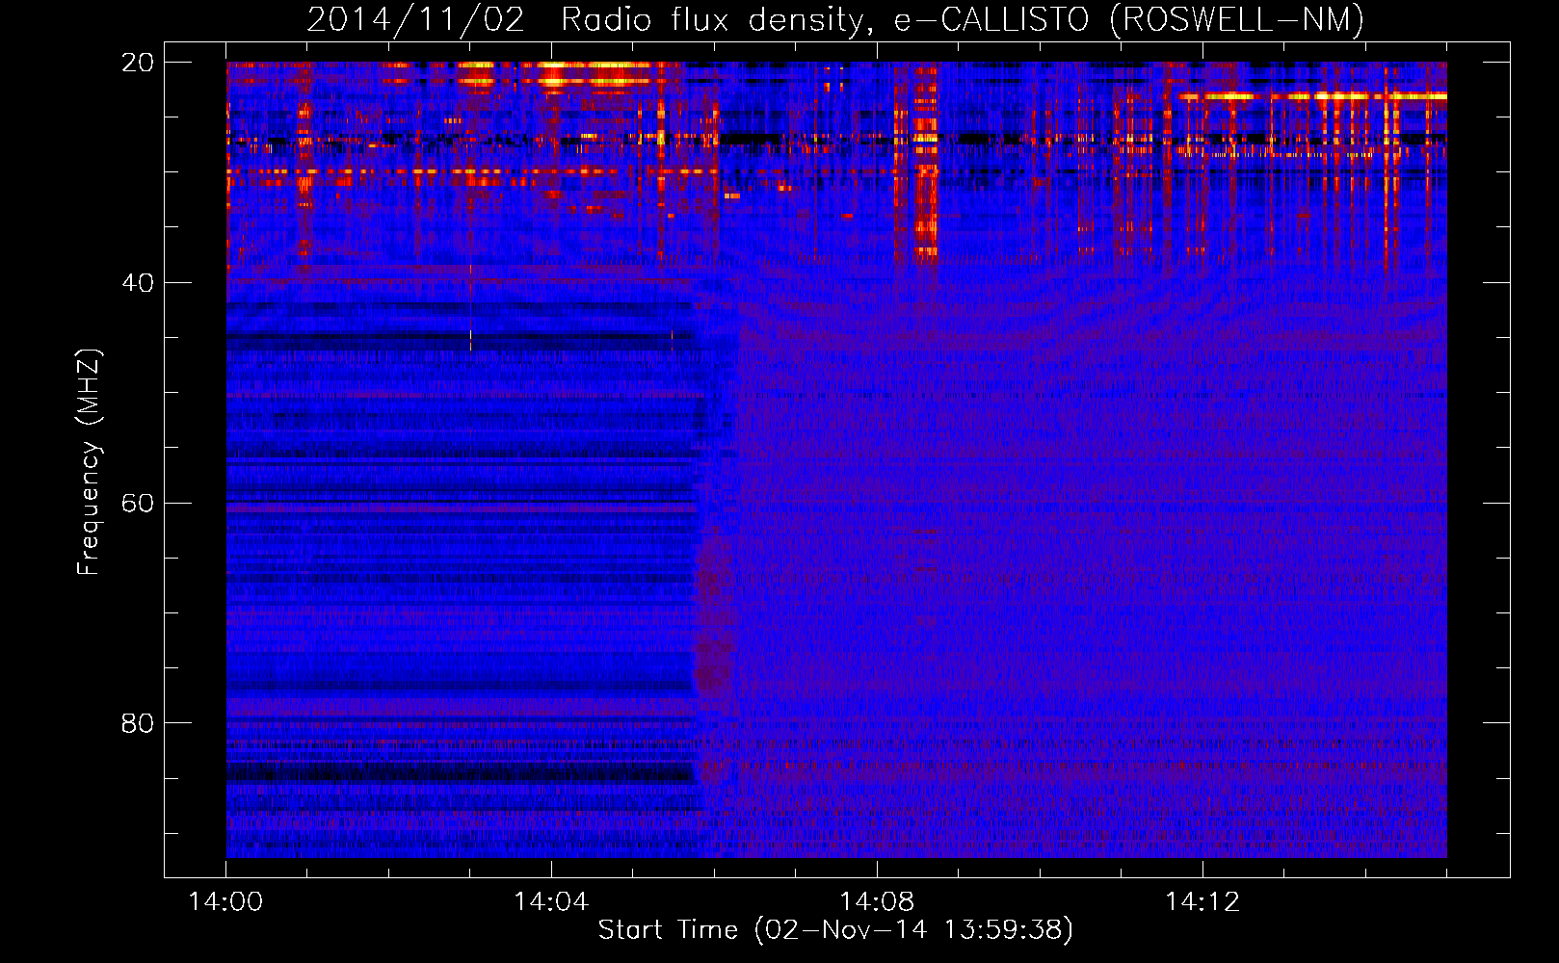The image size is (1559, 963).
Task: Click the 20 frequency tick label
Action: pos(138,63)
